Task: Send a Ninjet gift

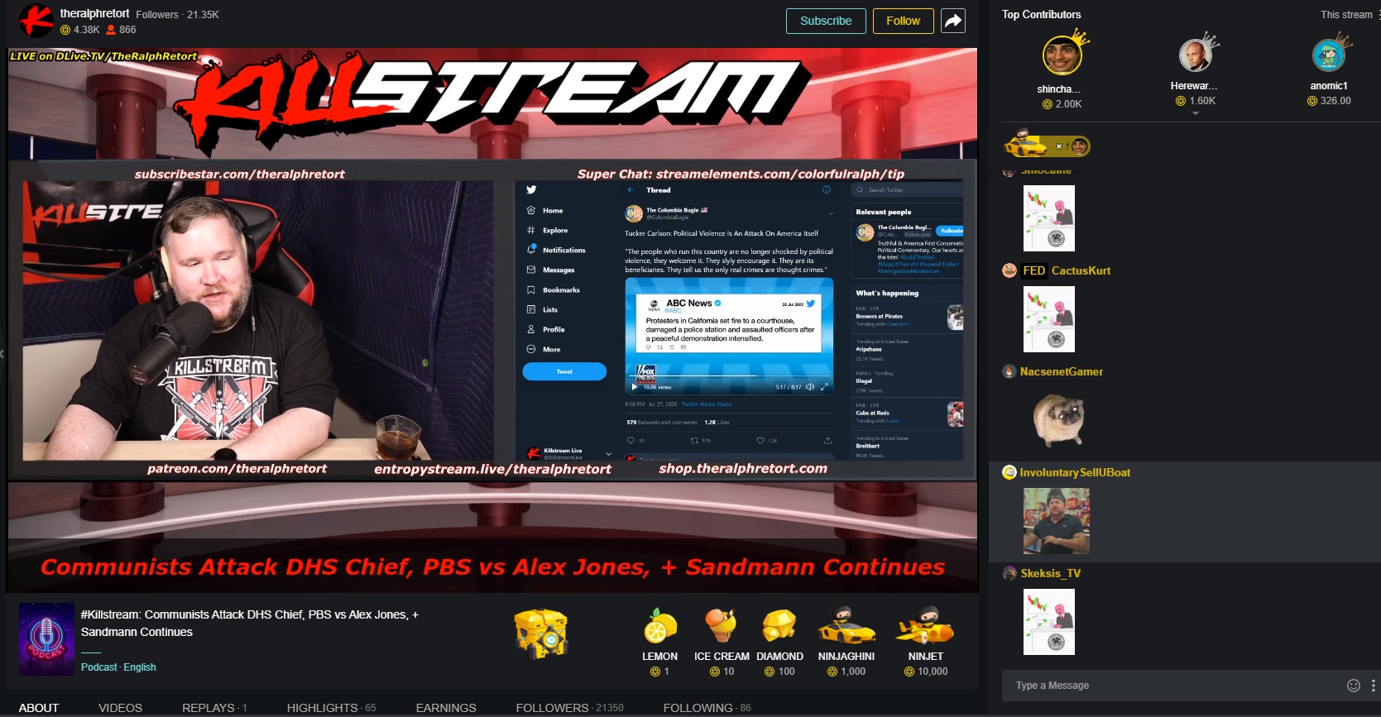Action: pos(926,643)
